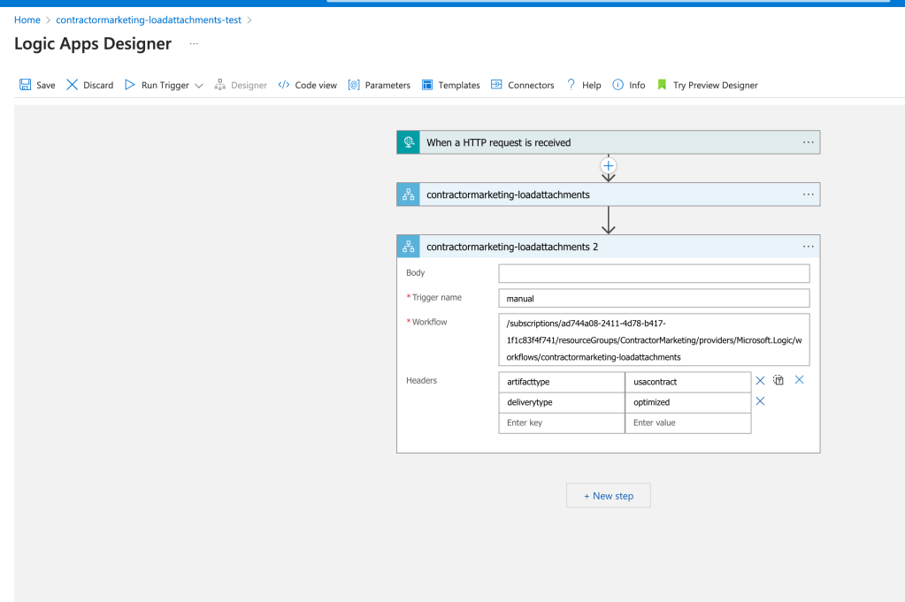Click the contractormarketing-loadattachments 2 workflow icon
The width and height of the screenshot is (905, 602).
click(x=408, y=247)
